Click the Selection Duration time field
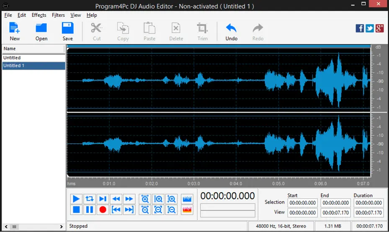389x232 pixels. click(368, 203)
